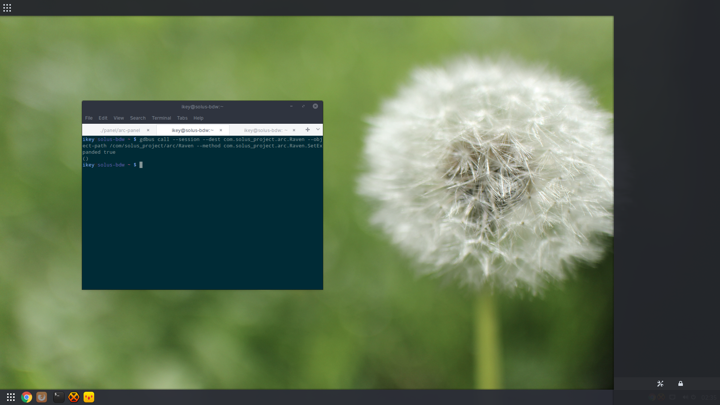Viewport: 720px width, 405px height.
Task: Close the terminal window
Action: click(315, 106)
